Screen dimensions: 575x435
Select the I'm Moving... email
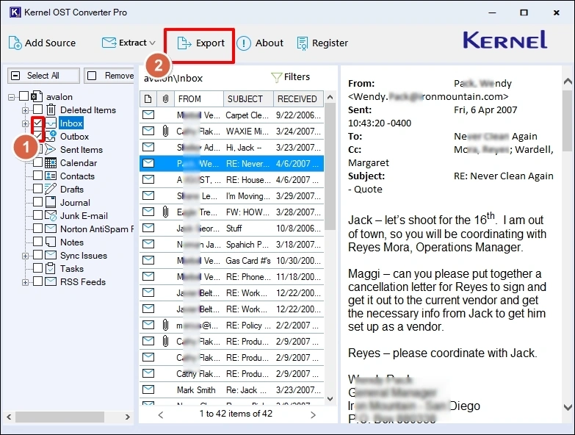point(231,196)
